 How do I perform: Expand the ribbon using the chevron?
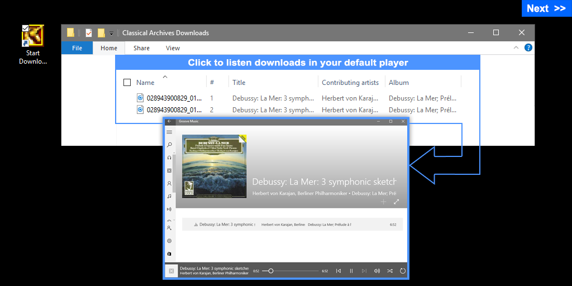coord(516,48)
